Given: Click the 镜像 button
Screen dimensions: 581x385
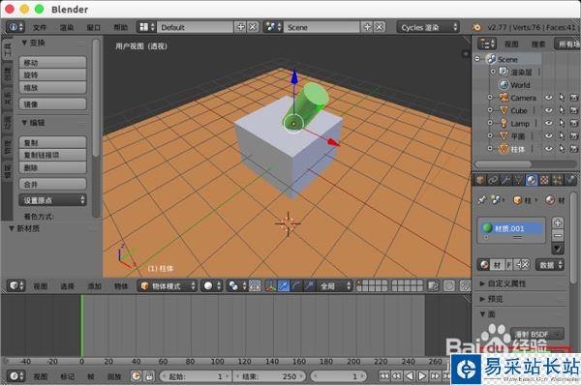Looking at the screenshot, I should (52, 104).
